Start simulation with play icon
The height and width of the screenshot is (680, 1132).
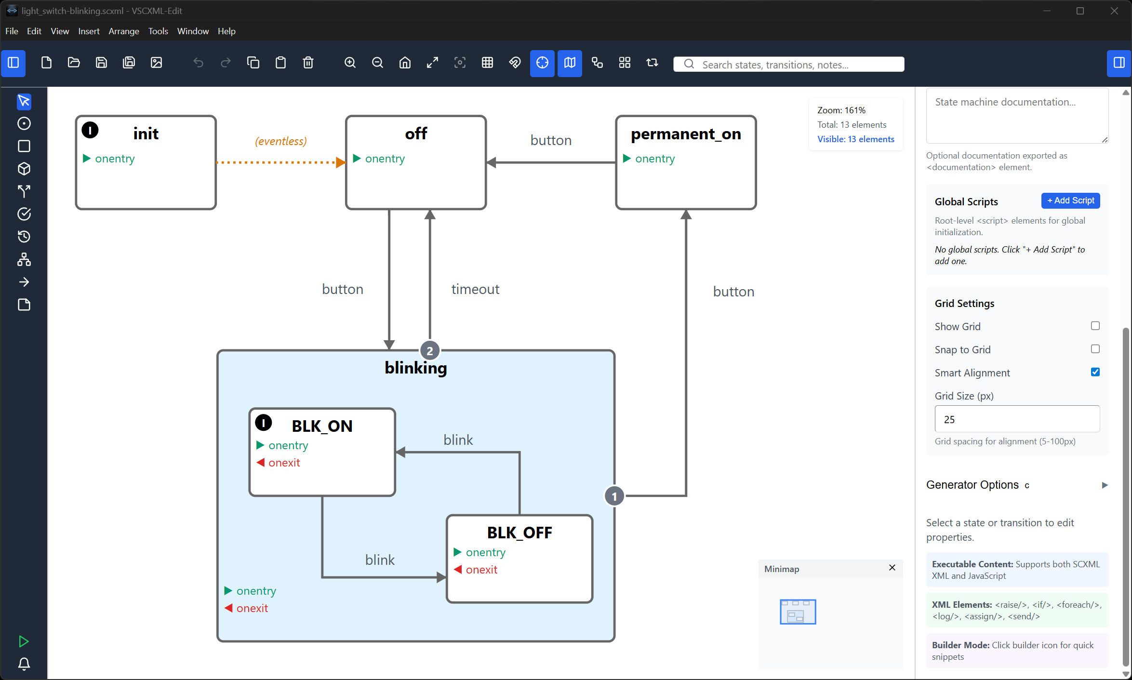click(x=24, y=641)
